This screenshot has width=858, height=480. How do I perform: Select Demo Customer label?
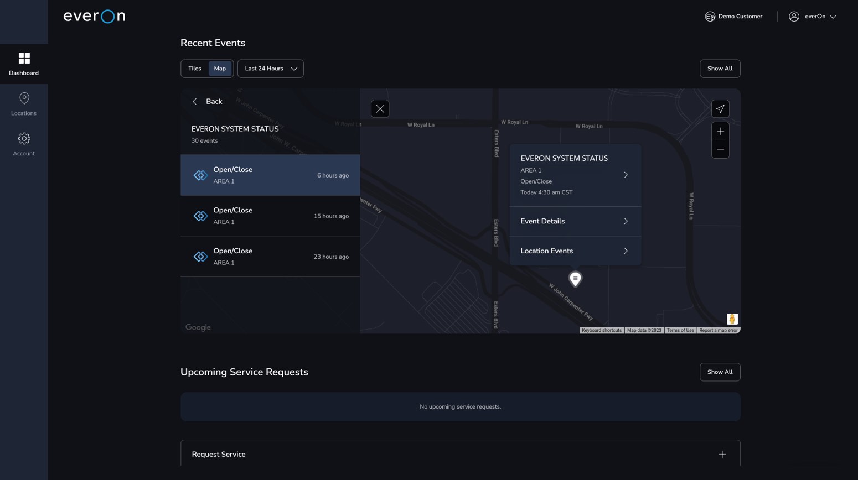pyautogui.click(x=740, y=17)
